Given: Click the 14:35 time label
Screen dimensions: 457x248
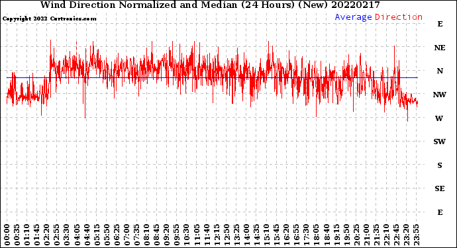Looking at the screenshot, I should tap(256, 235).
